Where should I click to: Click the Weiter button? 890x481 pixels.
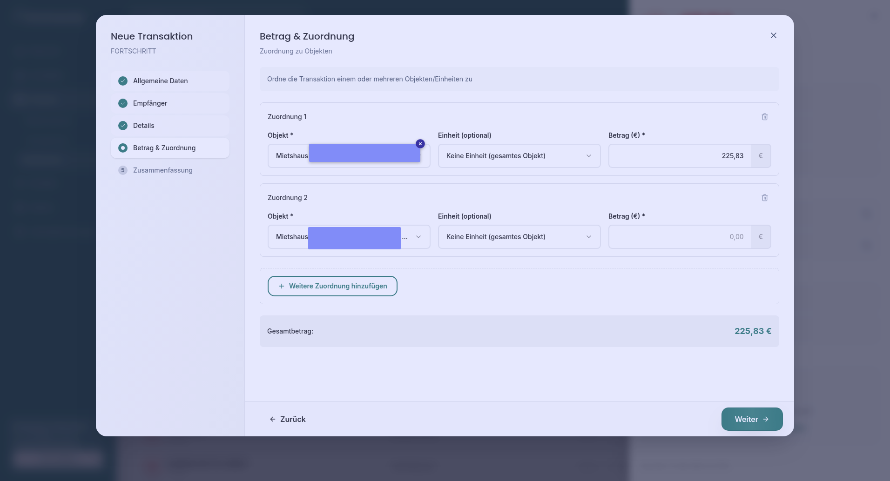(752, 419)
